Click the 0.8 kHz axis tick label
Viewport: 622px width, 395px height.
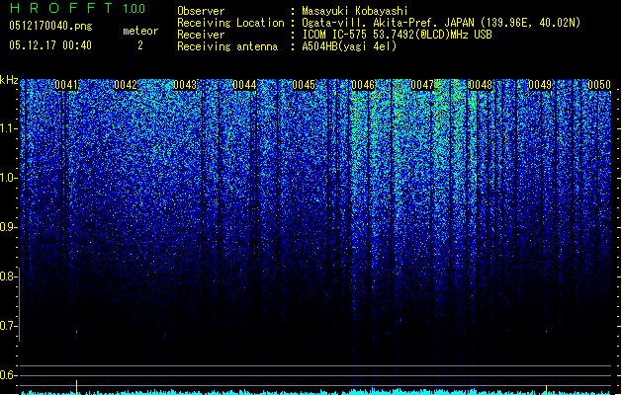click(x=8, y=276)
